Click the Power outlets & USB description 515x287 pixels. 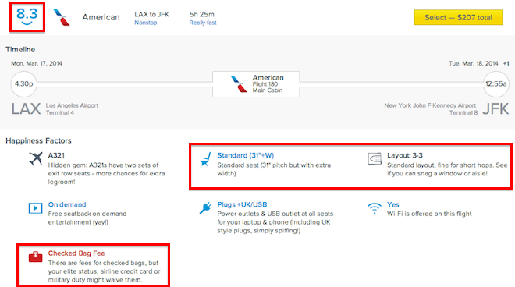pos(275,222)
